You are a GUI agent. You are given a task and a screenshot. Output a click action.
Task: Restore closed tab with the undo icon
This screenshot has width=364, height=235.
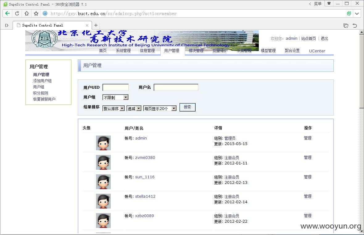355,26
